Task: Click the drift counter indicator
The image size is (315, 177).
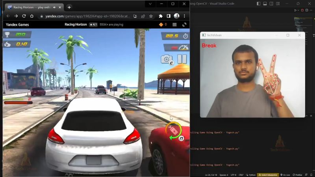Action: pos(17,44)
